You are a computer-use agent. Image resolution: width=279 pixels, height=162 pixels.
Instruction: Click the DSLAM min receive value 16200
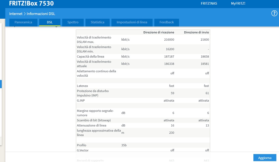point(170,49)
